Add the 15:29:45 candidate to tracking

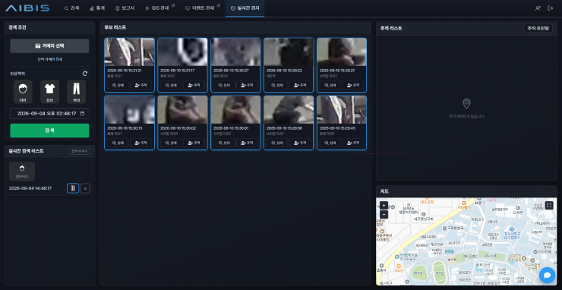(353, 143)
